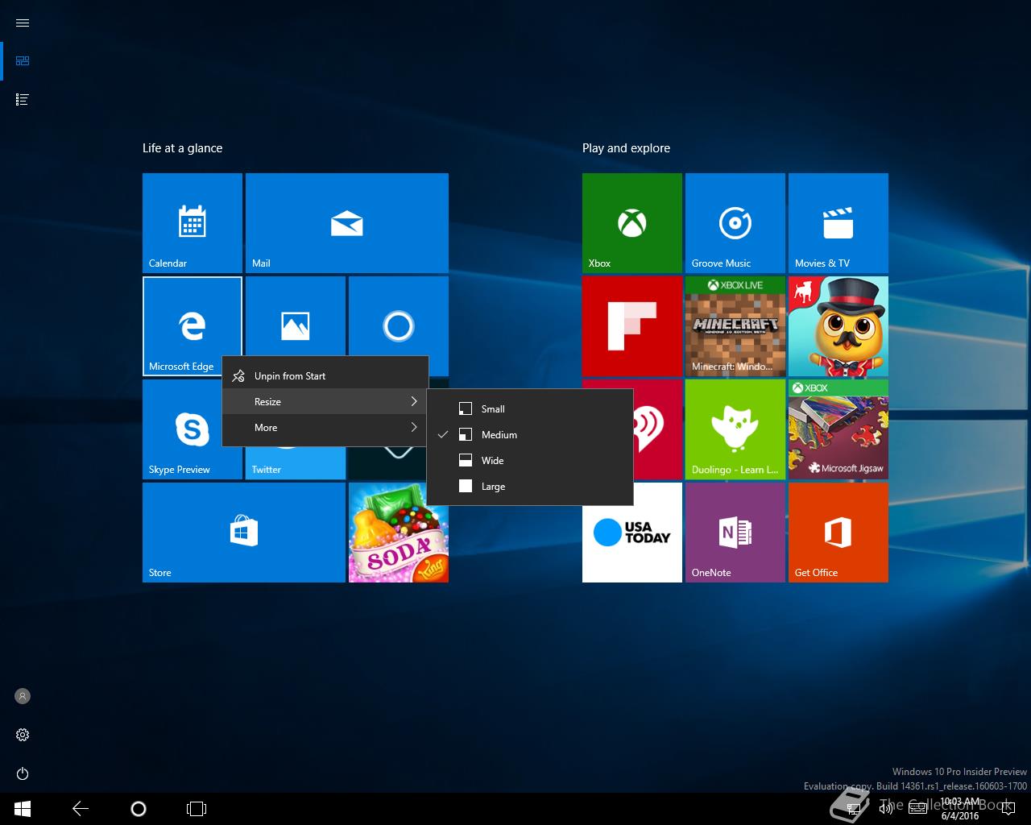Set tile size to Wide
The width and height of the screenshot is (1031, 825).
530,461
